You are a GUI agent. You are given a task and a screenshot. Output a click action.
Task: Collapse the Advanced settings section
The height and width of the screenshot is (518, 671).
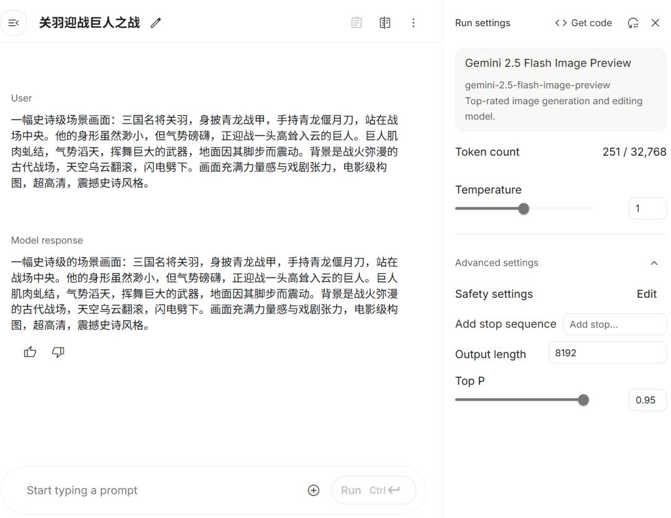pyautogui.click(x=654, y=262)
